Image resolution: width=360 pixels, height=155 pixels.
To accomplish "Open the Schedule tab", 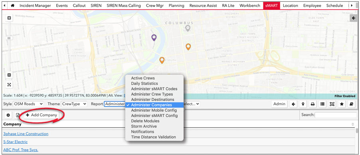I will 334,6.
